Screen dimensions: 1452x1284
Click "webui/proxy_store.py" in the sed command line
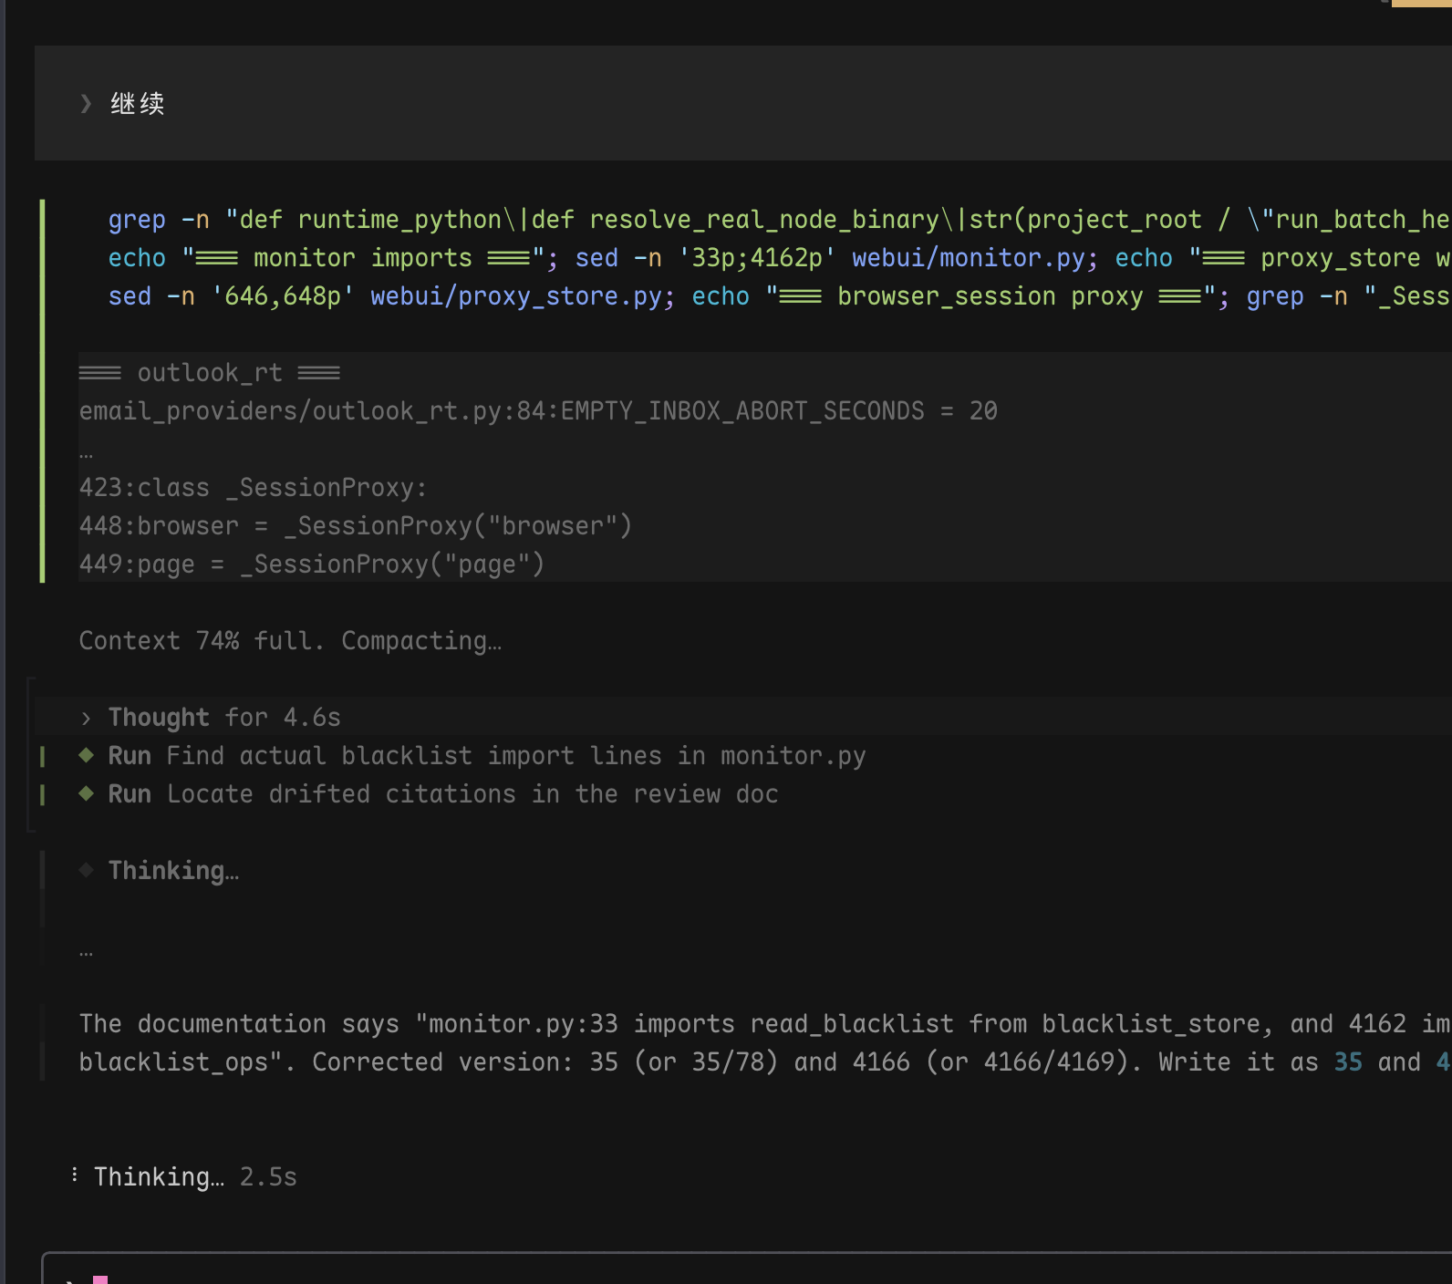click(516, 296)
